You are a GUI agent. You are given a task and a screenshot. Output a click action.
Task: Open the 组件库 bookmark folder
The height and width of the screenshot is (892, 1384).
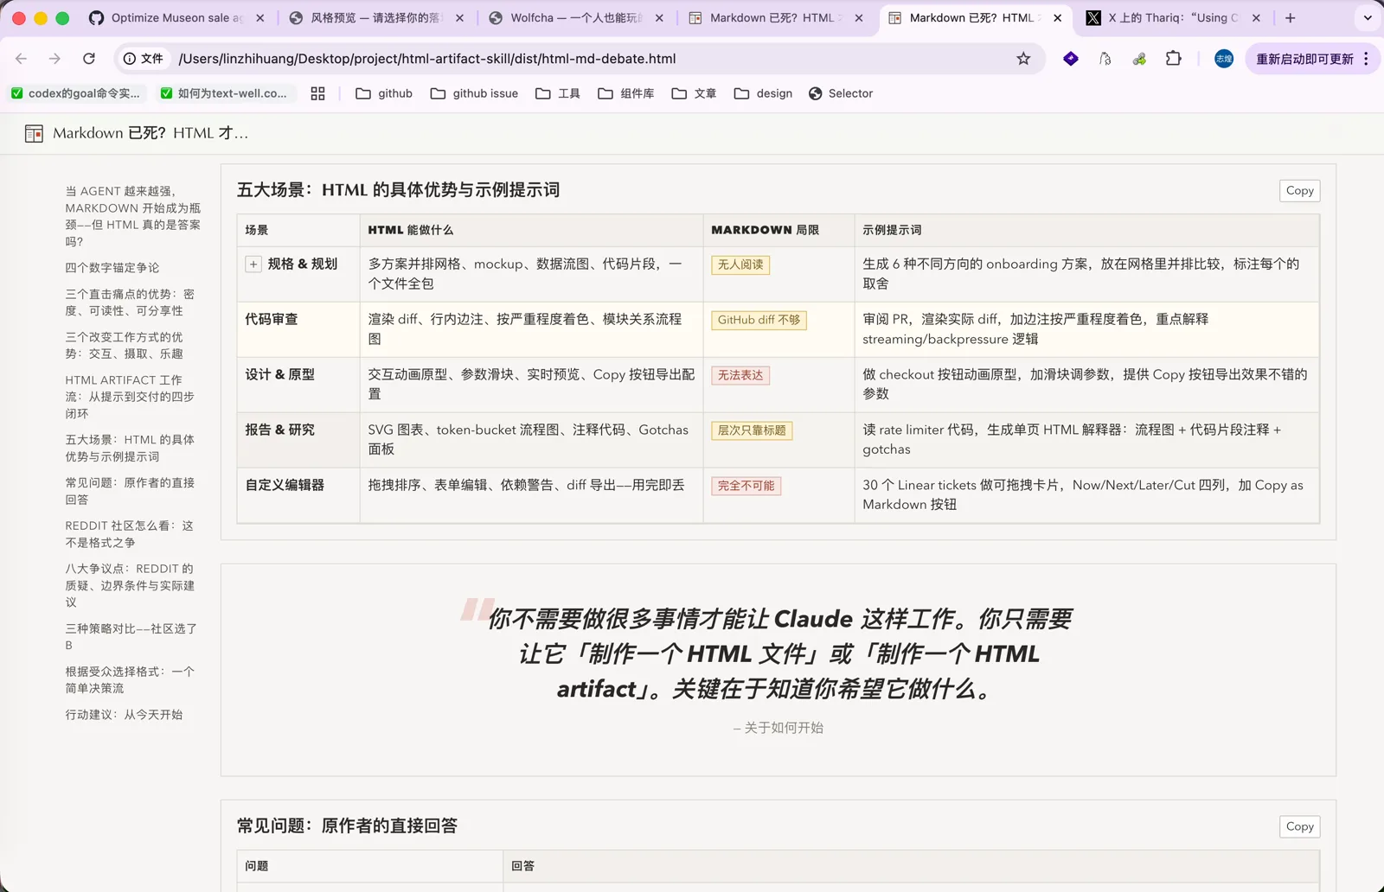(626, 93)
